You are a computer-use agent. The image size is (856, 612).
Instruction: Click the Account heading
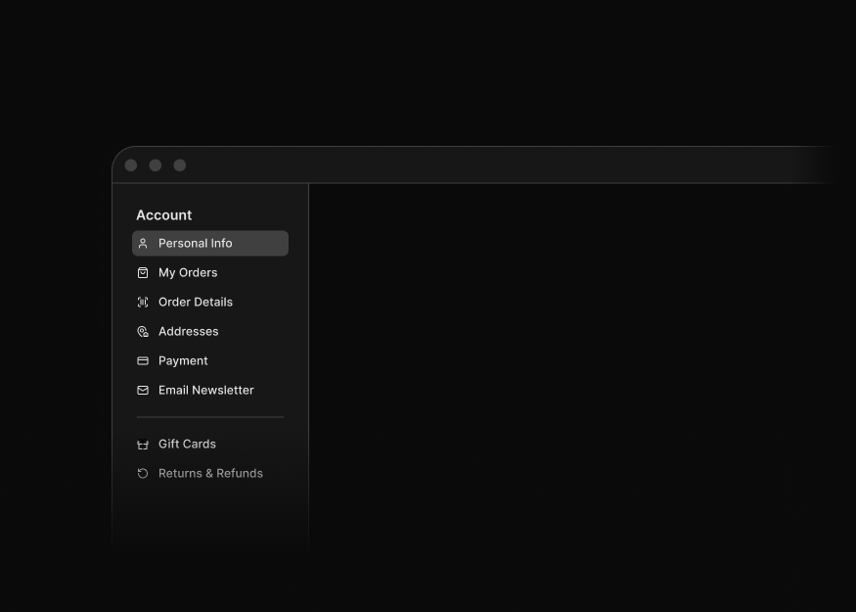(x=163, y=215)
